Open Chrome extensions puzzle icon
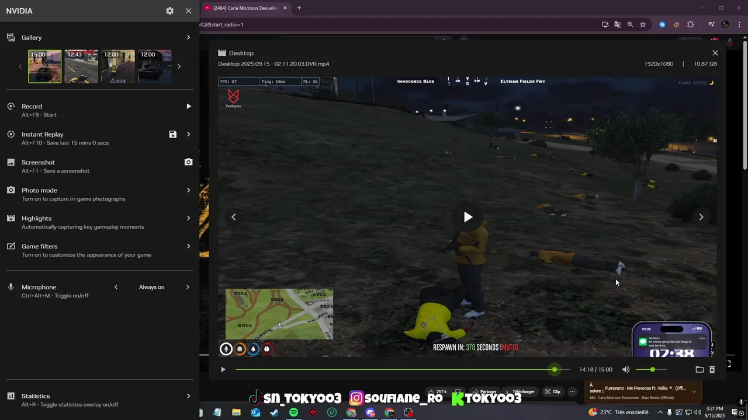The height and width of the screenshot is (420, 748). 690,24
